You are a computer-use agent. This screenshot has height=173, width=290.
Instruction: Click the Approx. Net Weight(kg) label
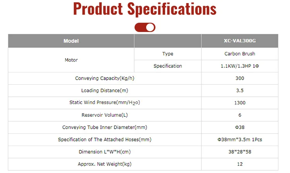104,165
